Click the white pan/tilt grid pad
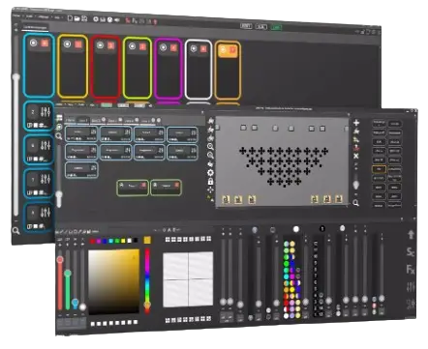Screen dimensions: 428x349 click(188, 279)
